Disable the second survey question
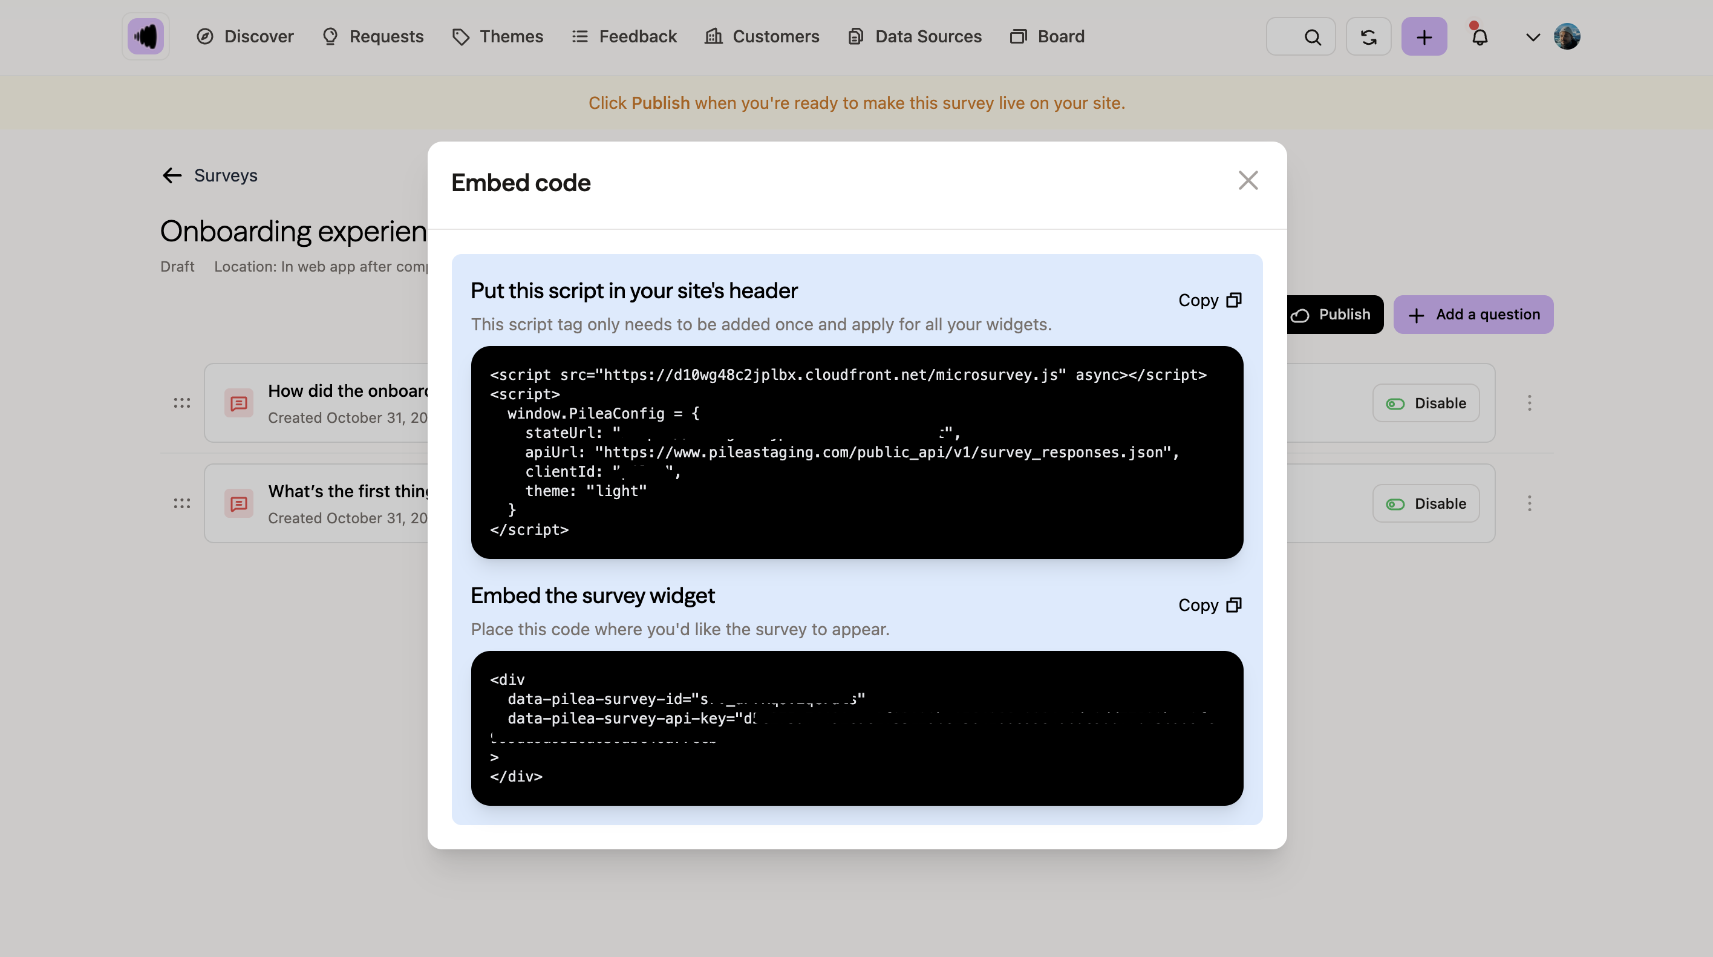This screenshot has height=957, width=1713. [1426, 503]
